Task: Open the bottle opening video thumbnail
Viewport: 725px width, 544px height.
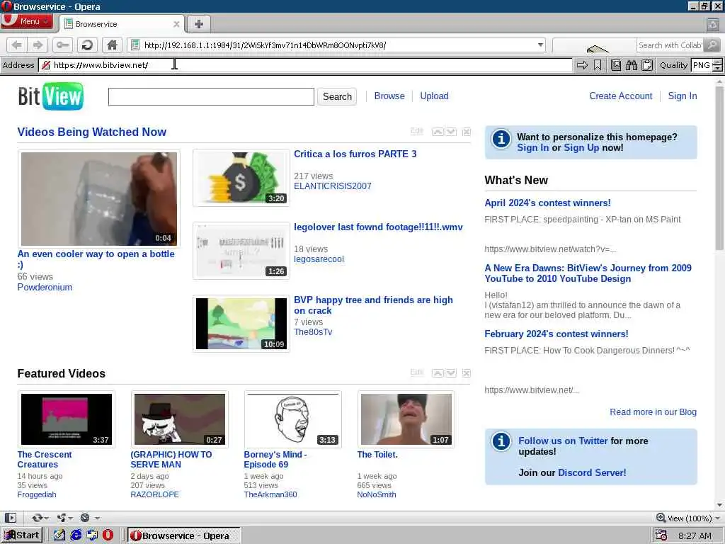Action: [99, 199]
